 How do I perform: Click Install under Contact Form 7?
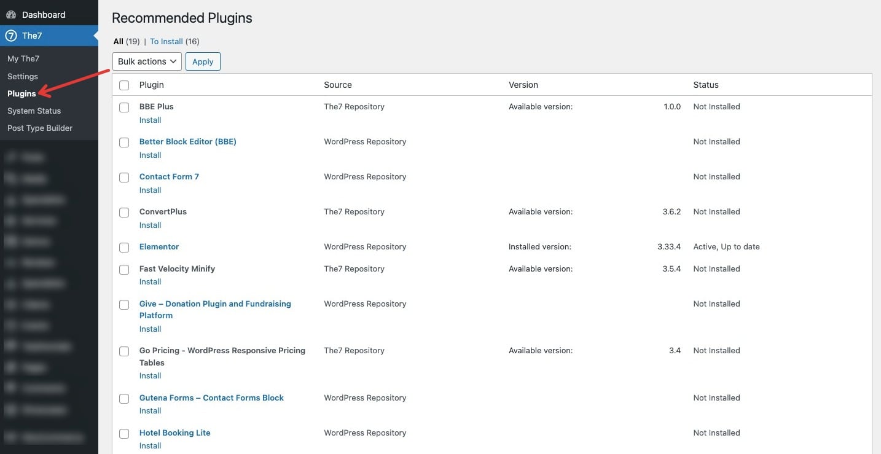[x=150, y=190]
